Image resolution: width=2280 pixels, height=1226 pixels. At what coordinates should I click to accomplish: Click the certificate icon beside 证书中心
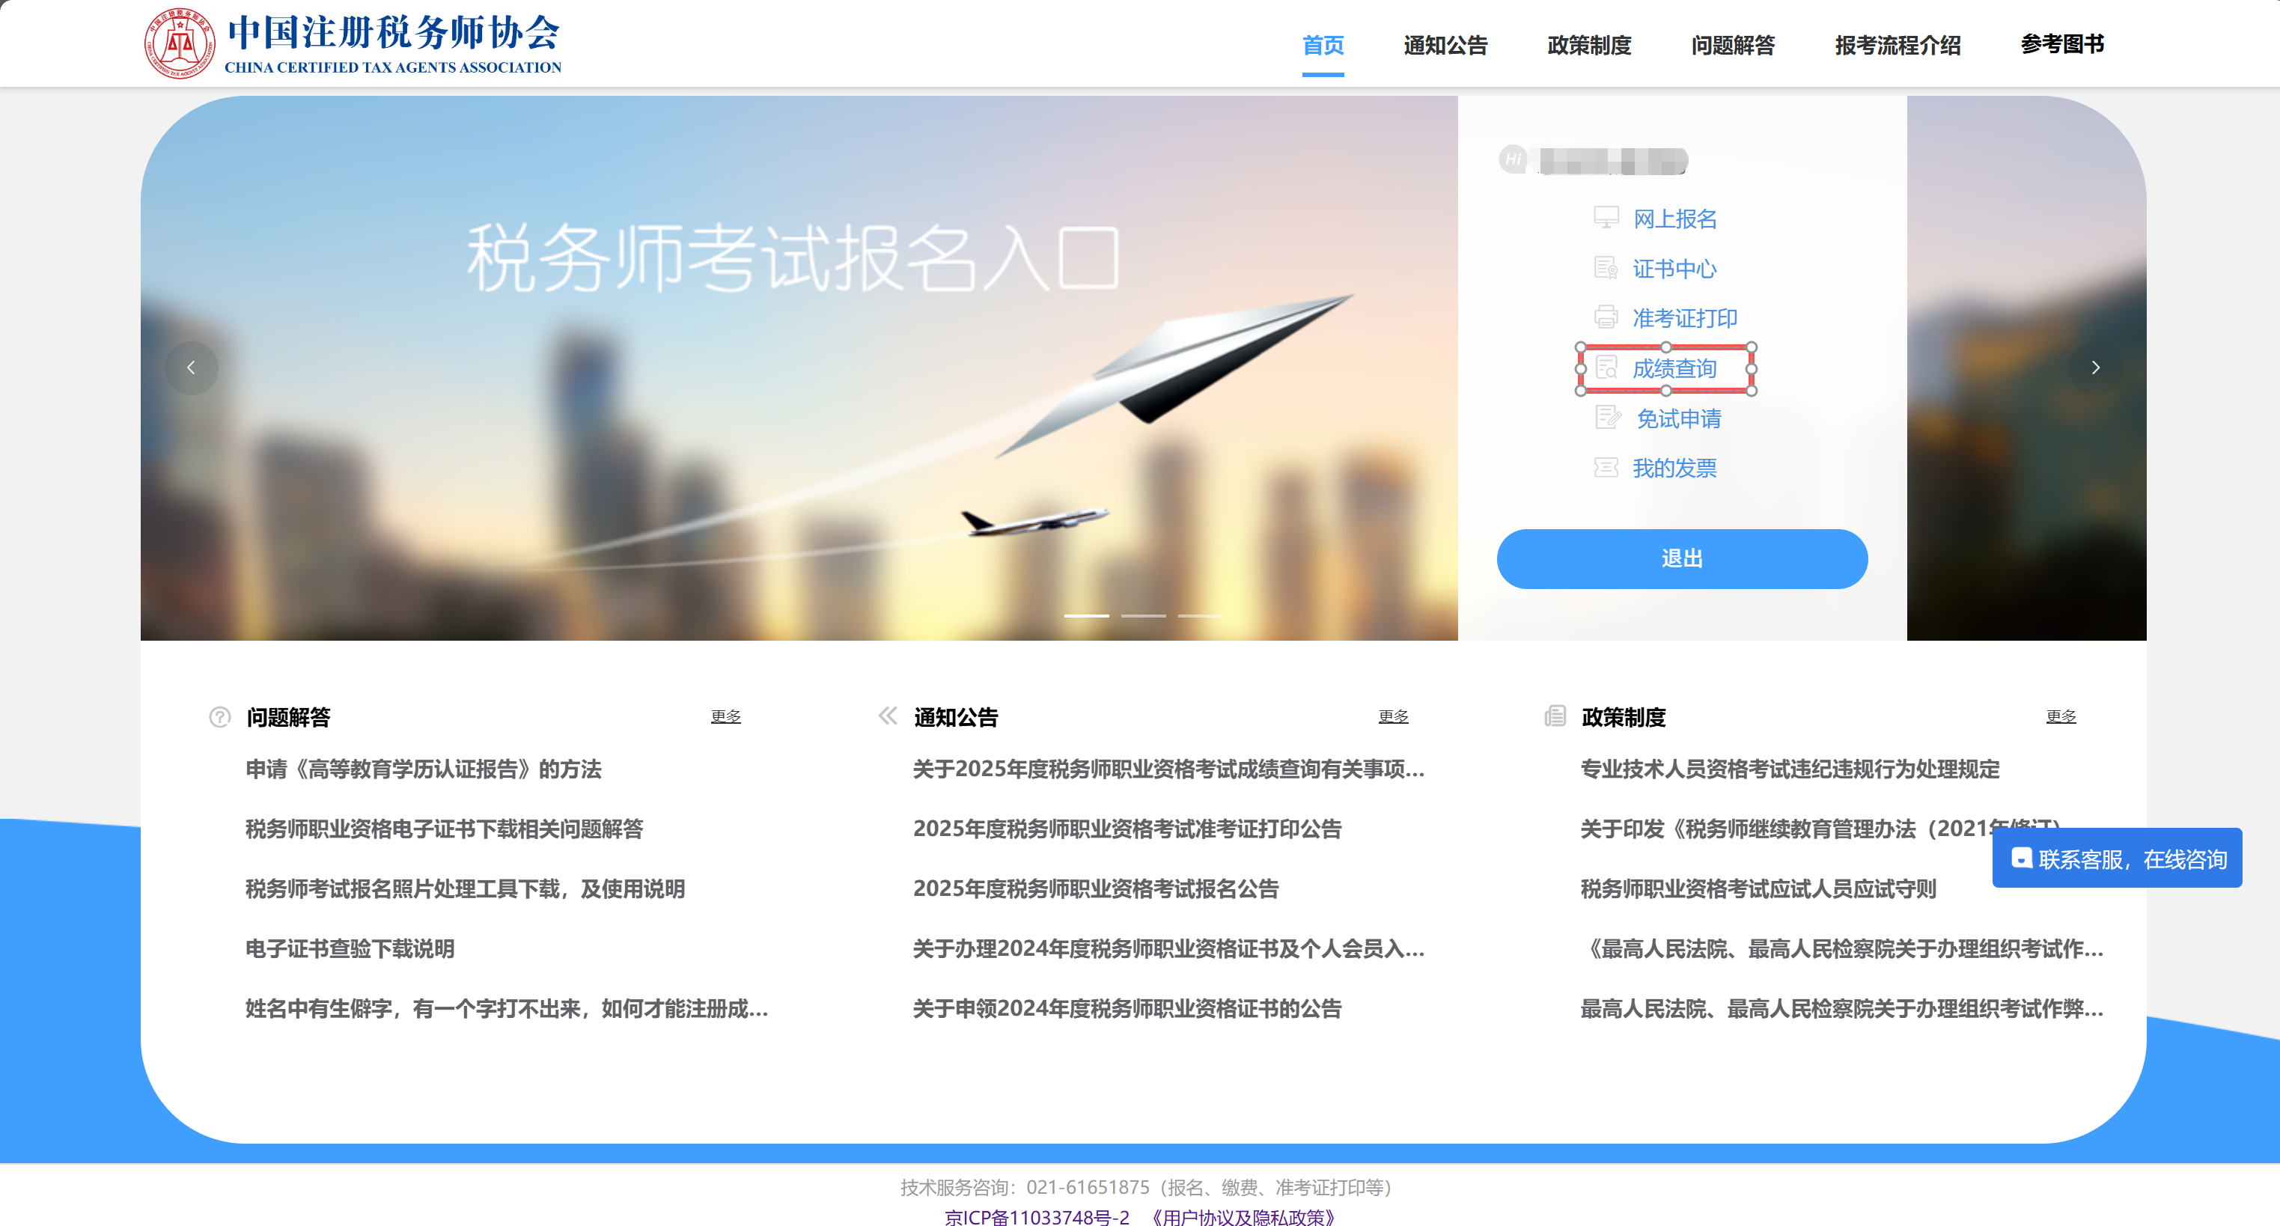coord(1606,267)
